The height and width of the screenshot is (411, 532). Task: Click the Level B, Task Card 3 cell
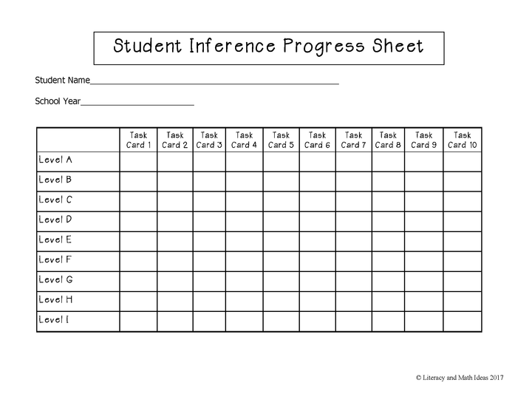pos(209,180)
